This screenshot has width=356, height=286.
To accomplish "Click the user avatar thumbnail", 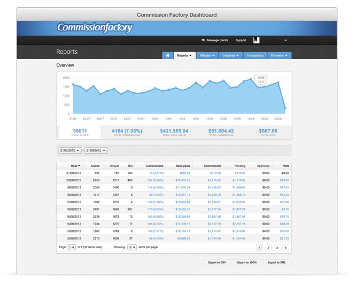I will 257,40.
